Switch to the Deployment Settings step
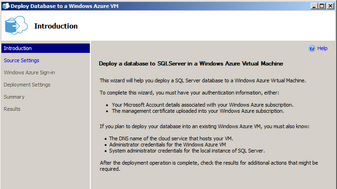 [27, 85]
